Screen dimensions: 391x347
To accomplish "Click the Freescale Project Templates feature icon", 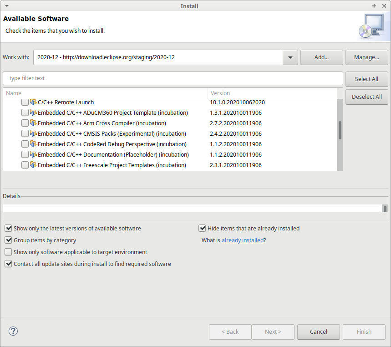I will tap(33, 165).
